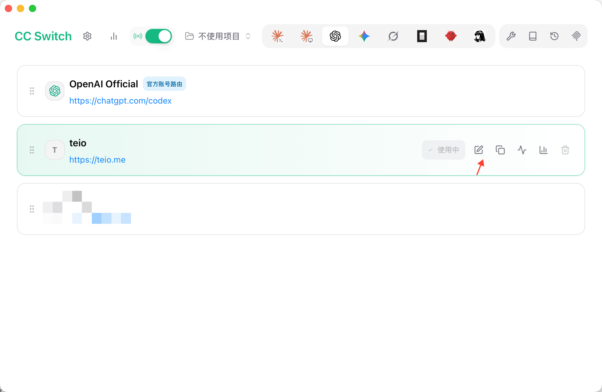The height and width of the screenshot is (392, 602).
Task: Open settings gear next to CC Switch
Action: point(87,36)
